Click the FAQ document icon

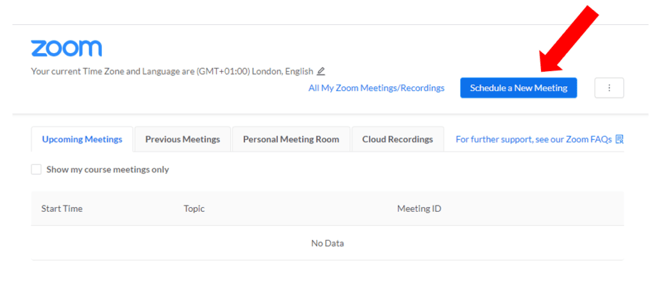619,139
